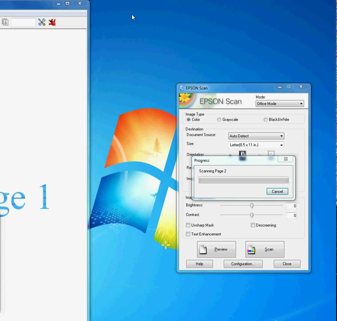Close the EPSON Scan window

click(301, 86)
